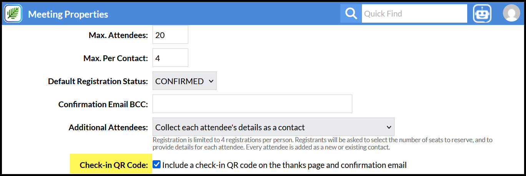Click the 'Confirmation Email BCC:' label

click(103, 105)
